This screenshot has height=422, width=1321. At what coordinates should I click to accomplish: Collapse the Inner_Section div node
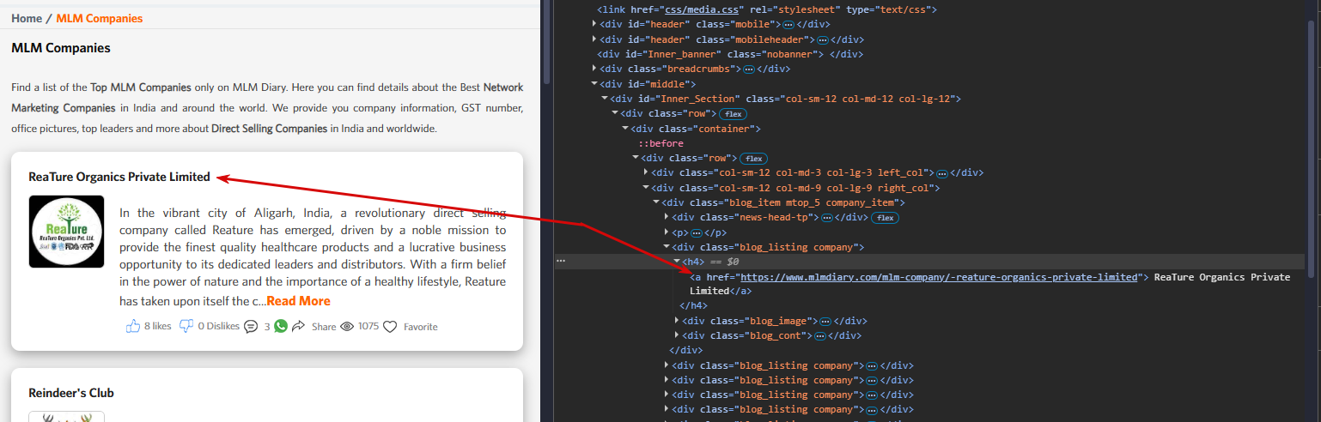point(605,98)
